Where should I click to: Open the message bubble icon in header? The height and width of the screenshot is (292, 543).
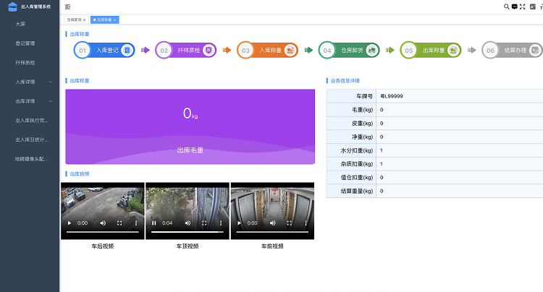pyautogui.click(x=515, y=7)
